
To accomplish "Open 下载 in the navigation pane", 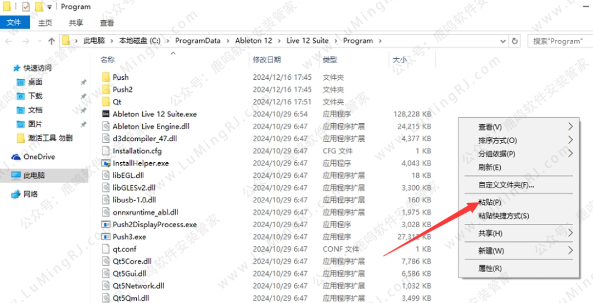I will [x=35, y=96].
